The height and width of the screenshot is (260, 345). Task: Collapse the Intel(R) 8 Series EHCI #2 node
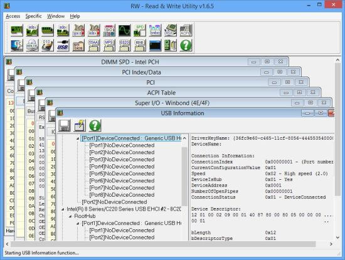pyautogui.click(x=63, y=209)
